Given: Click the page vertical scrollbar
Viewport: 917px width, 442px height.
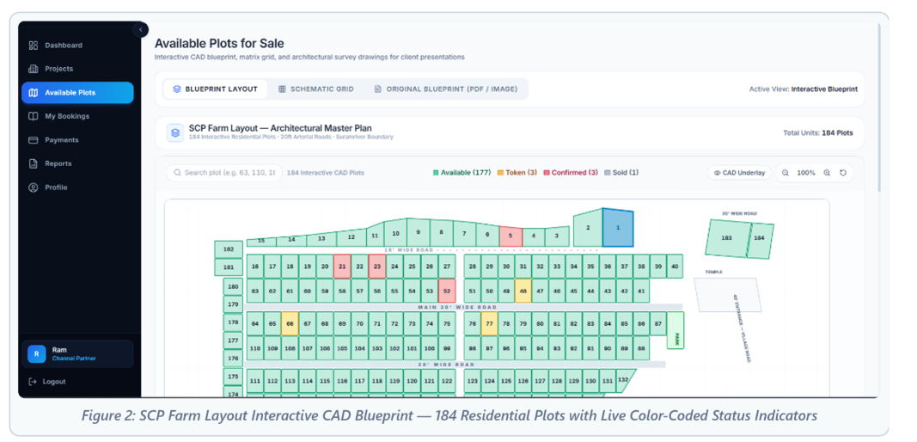Looking at the screenshot, I should (879, 107).
